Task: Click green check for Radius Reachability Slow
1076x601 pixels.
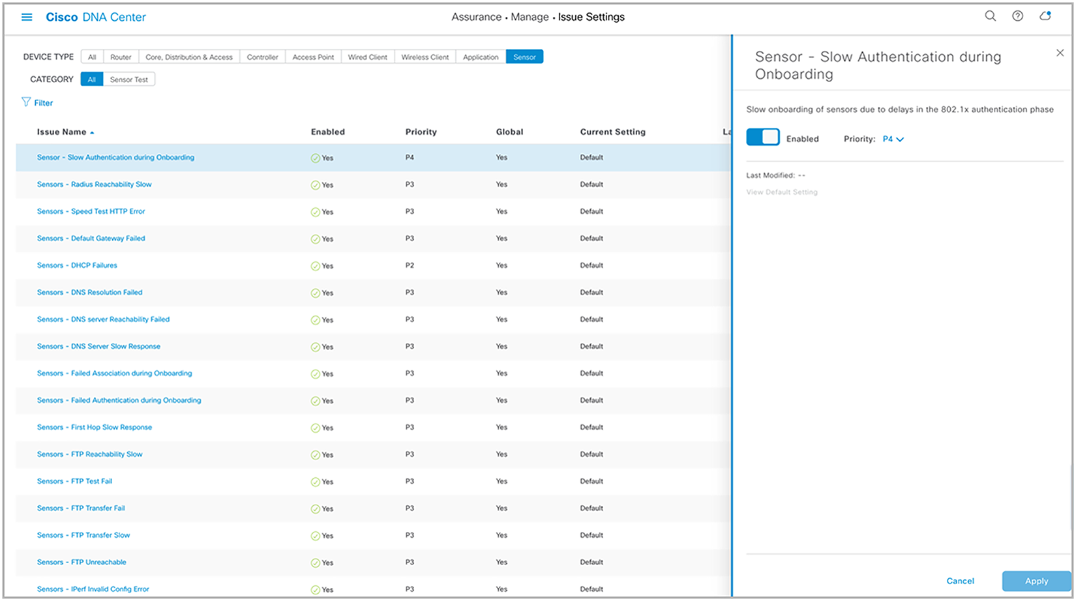Action: coord(316,185)
